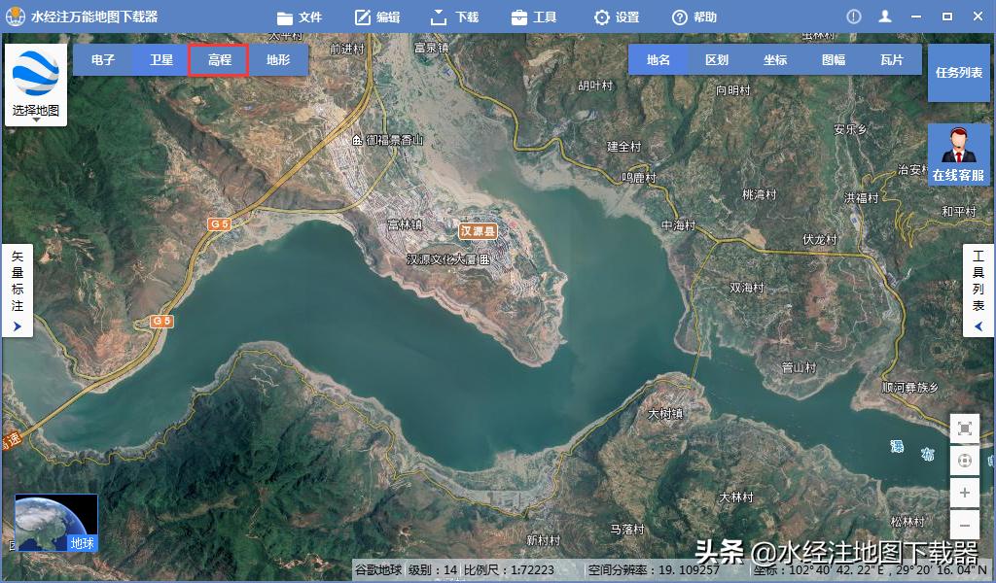Click the 鸣鹿村 label
This screenshot has height=583, width=996.
tap(638, 178)
